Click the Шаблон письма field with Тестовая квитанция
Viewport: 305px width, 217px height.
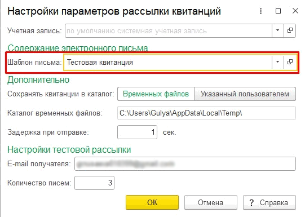pos(167,62)
